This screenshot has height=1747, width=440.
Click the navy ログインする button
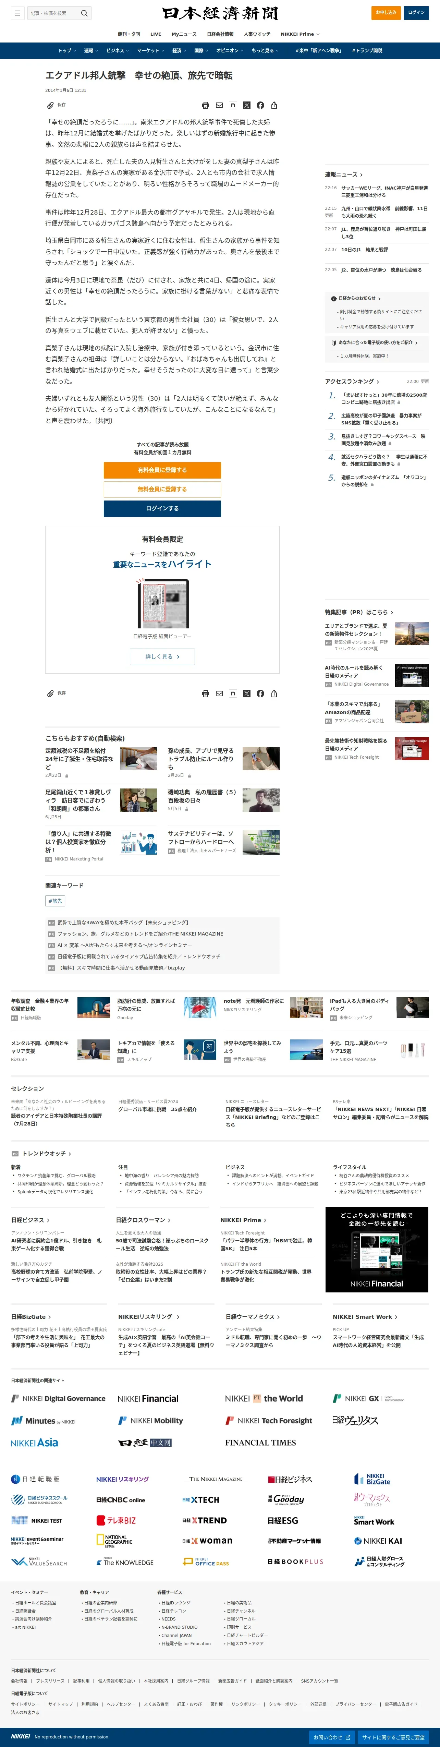162,508
